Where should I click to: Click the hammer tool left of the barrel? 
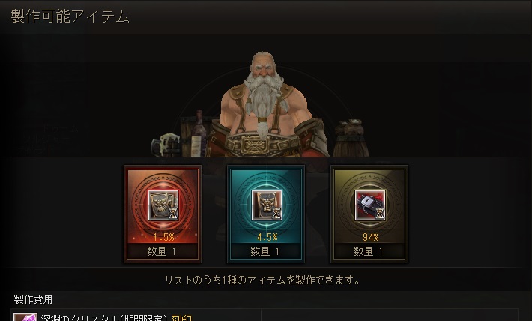166,145
